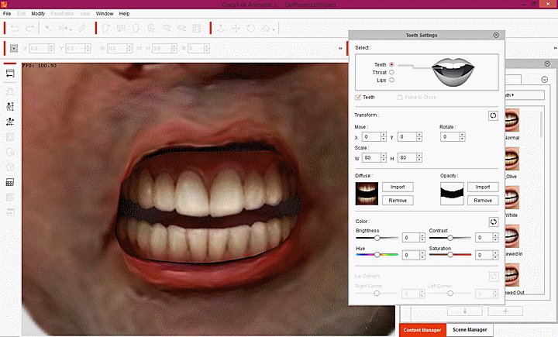
Task: Close the Content Manager panel behind
Action: point(547,64)
